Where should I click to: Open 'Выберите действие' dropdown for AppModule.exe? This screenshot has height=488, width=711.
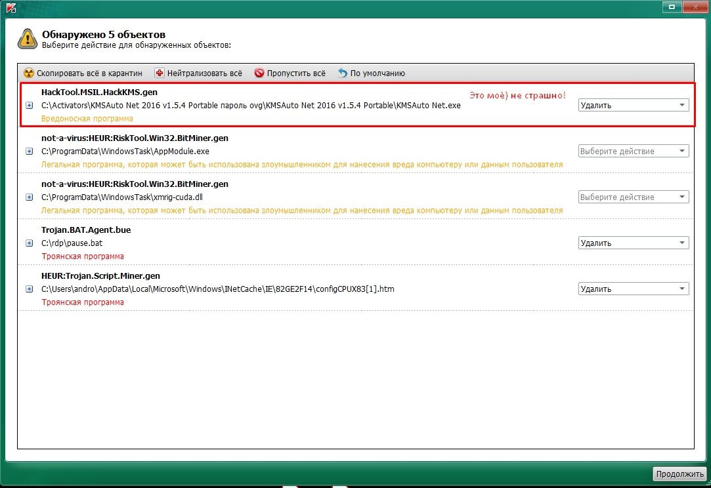(x=634, y=151)
